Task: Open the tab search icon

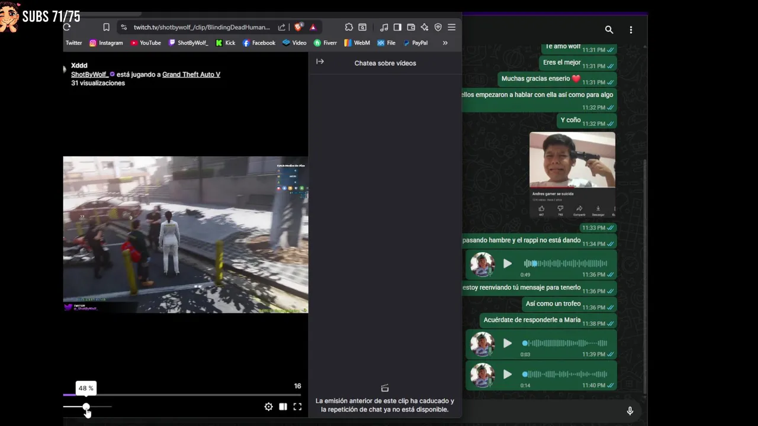Action: coord(362,27)
